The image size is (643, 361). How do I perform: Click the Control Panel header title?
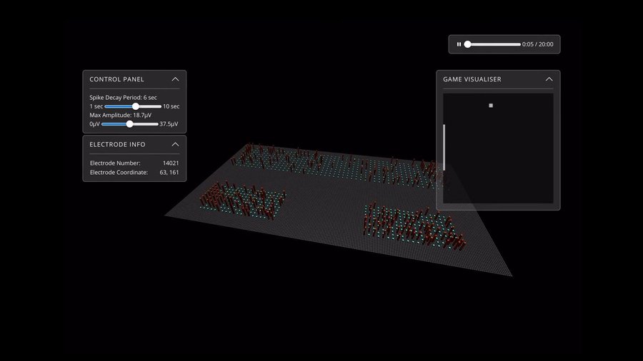point(116,79)
